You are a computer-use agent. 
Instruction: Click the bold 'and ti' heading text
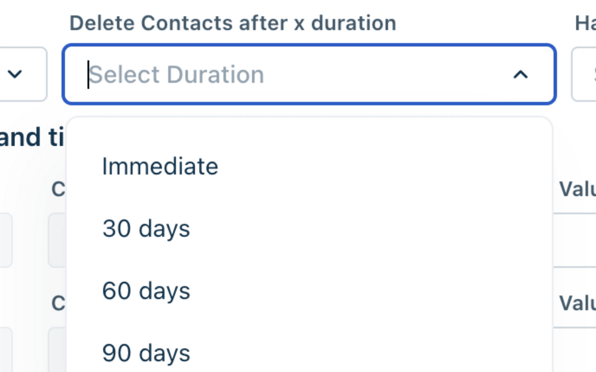tap(32, 137)
